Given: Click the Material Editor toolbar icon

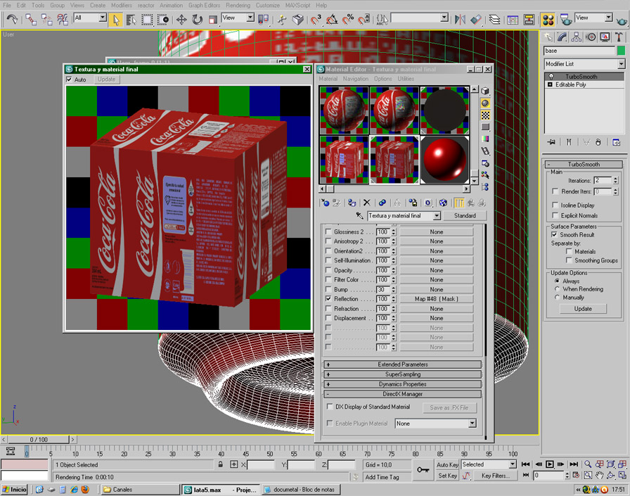Looking at the screenshot, I should tap(548, 19).
